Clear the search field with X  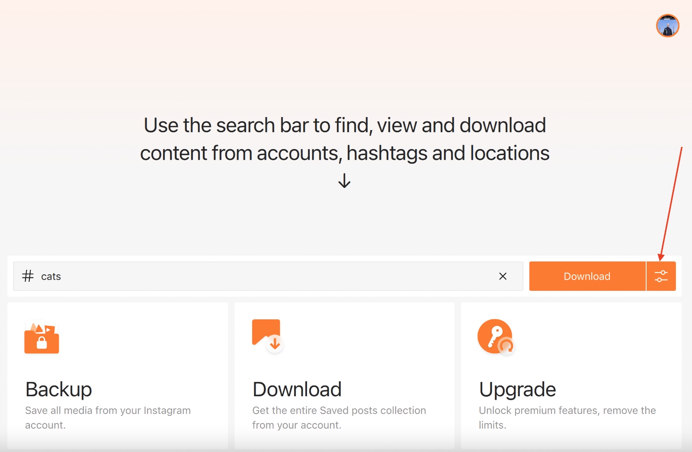503,276
